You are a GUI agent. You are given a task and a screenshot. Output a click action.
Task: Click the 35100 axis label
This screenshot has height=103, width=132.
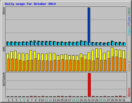coord(4,11)
